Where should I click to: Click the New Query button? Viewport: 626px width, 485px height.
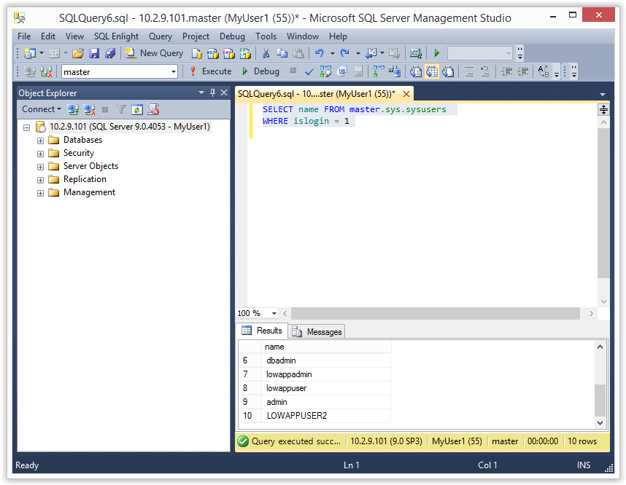[x=154, y=53]
